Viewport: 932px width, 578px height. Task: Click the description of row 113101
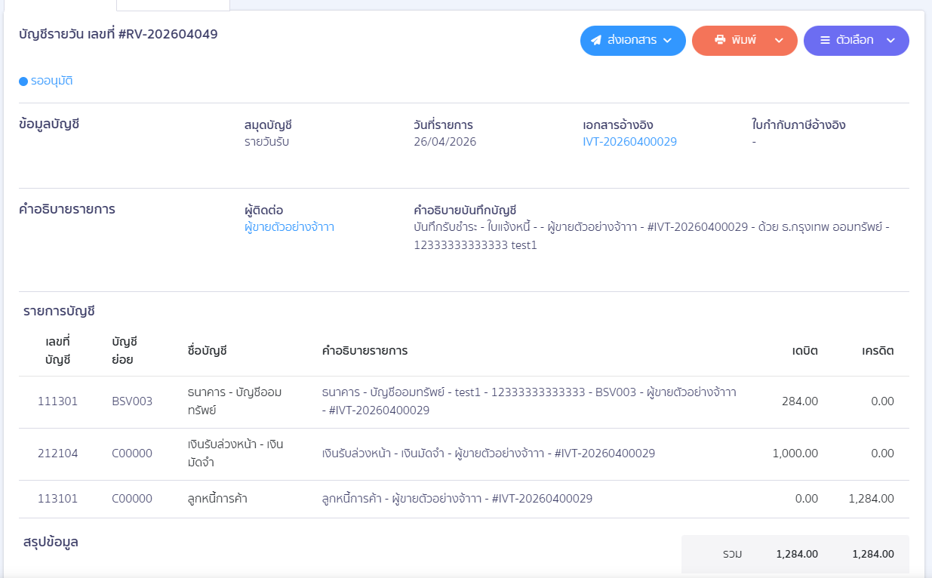457,499
